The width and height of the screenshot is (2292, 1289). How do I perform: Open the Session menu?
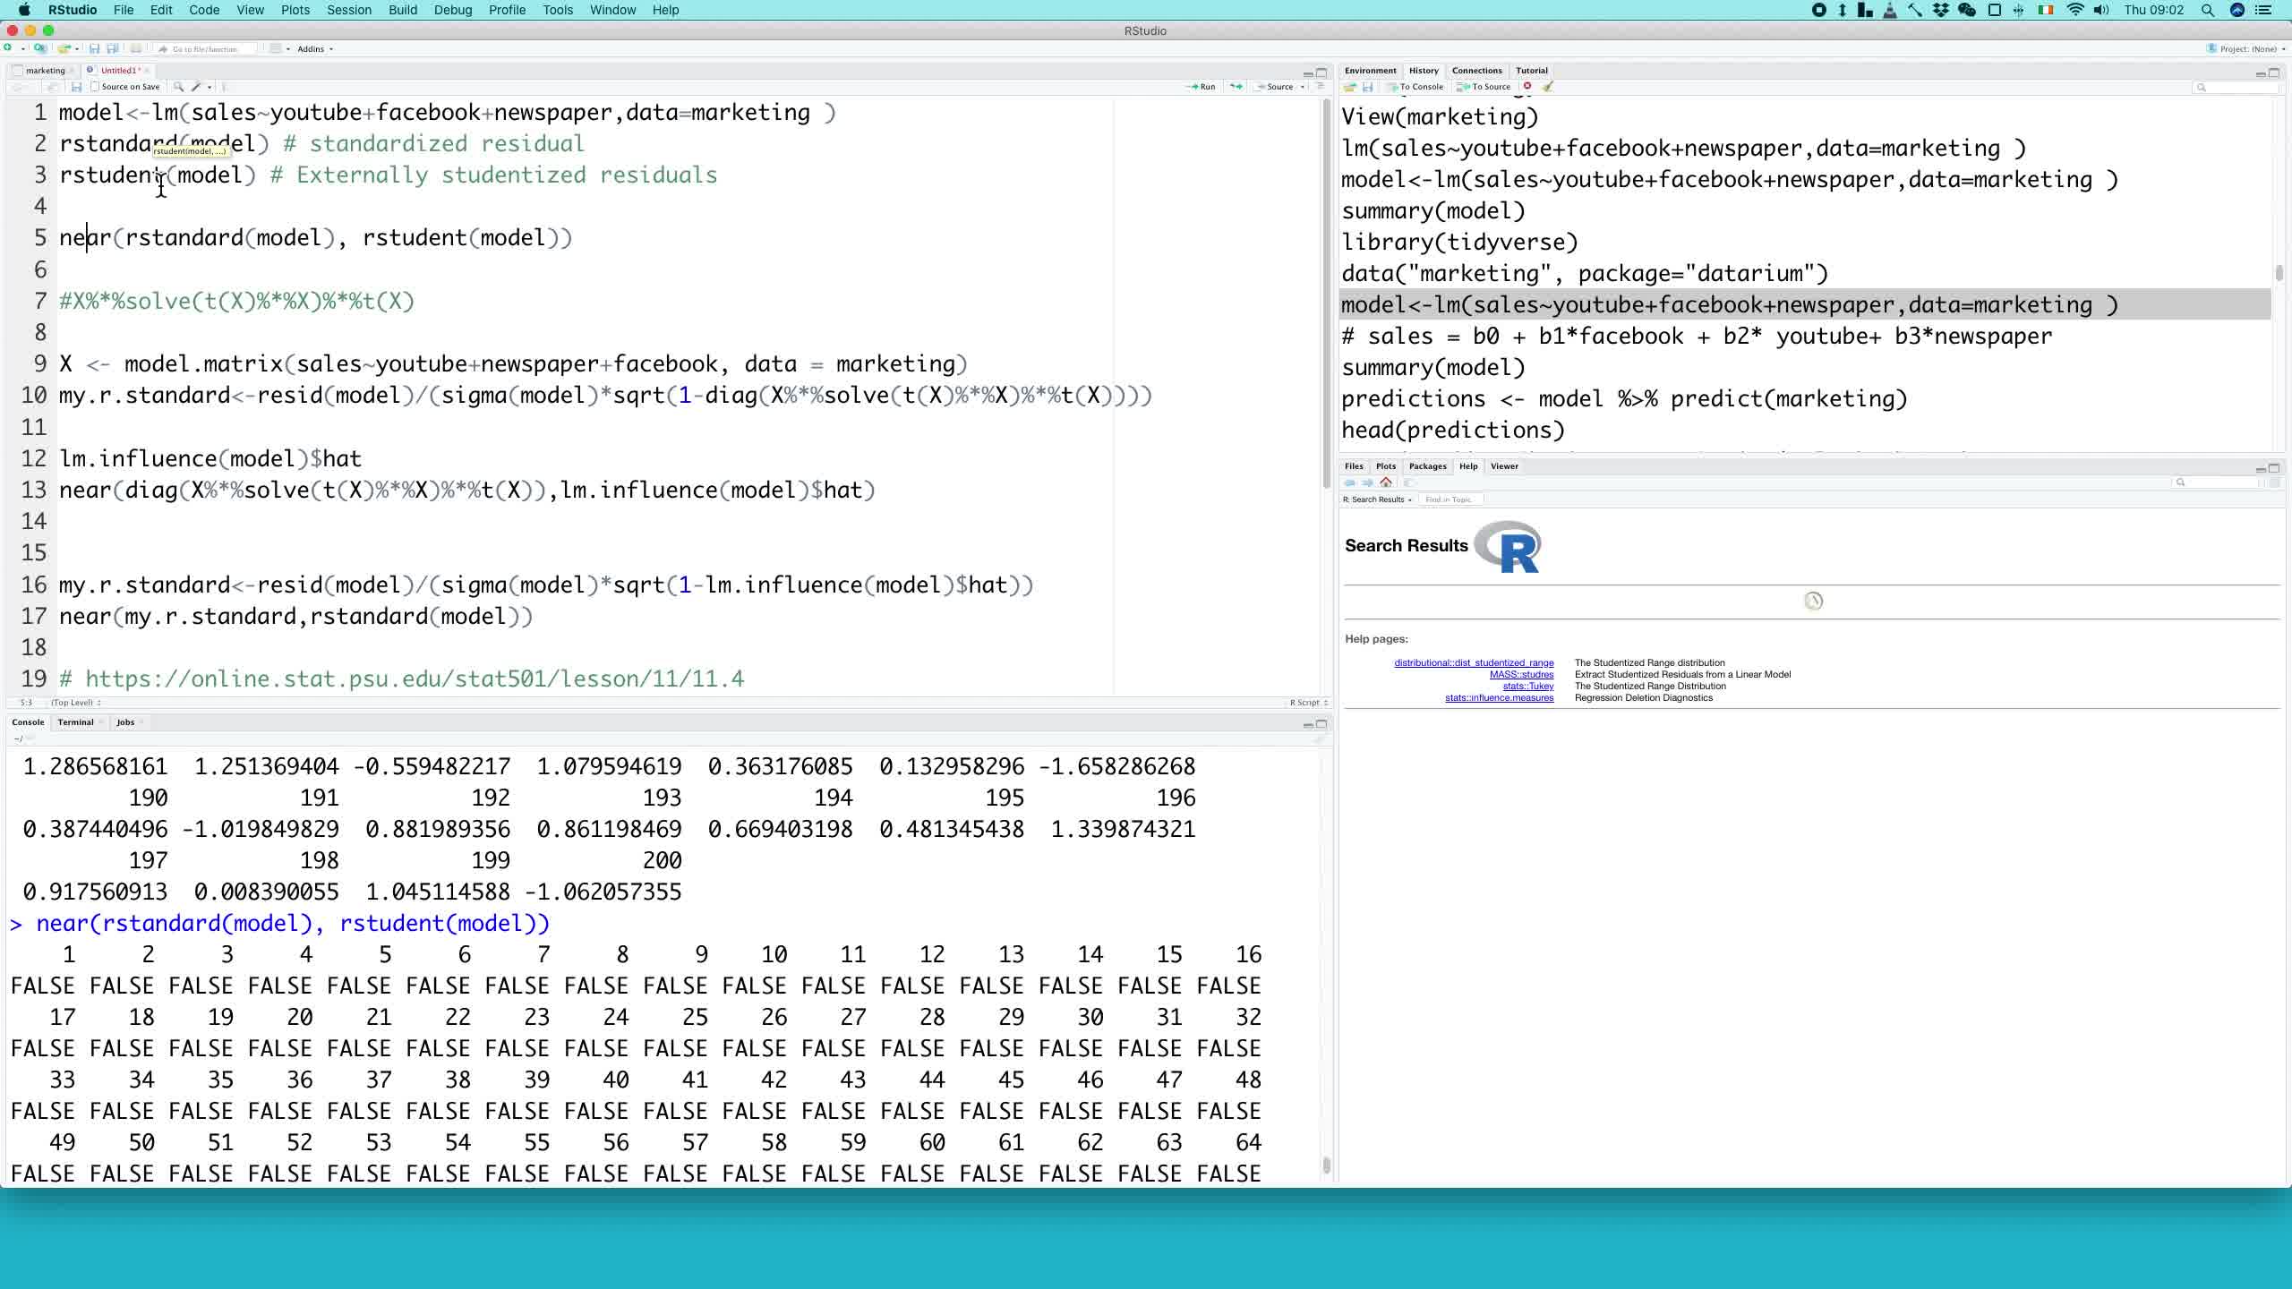349,10
